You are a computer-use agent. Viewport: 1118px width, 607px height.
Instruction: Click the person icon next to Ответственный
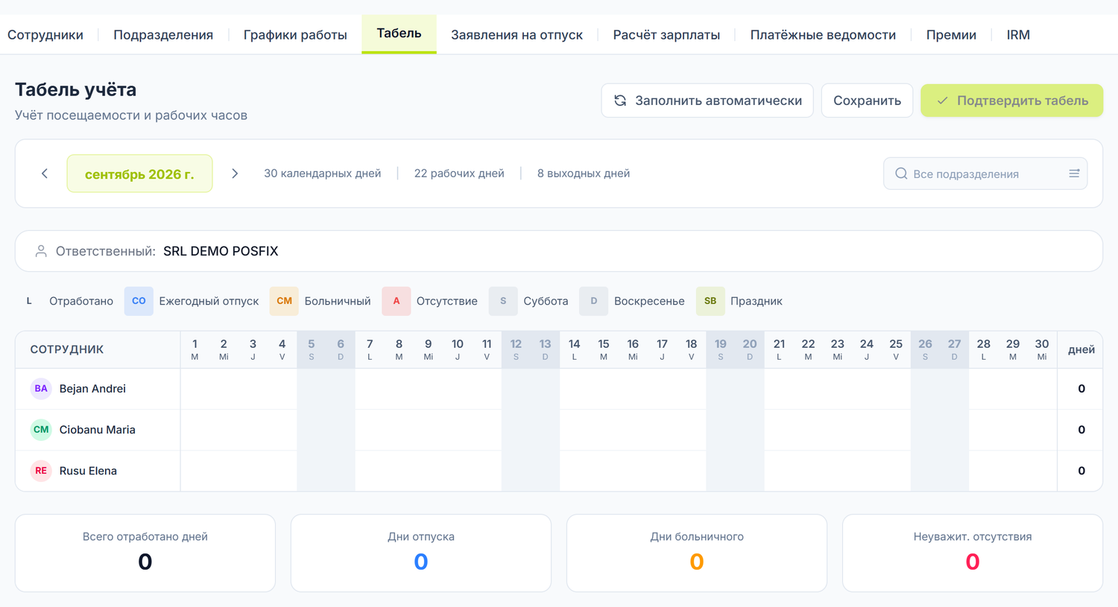(x=41, y=251)
